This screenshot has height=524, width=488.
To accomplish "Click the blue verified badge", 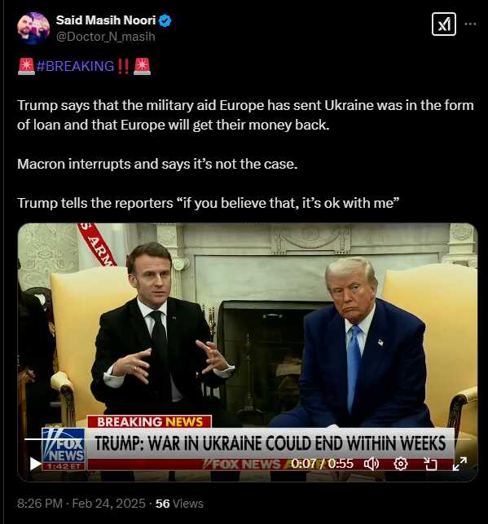I will [165, 20].
